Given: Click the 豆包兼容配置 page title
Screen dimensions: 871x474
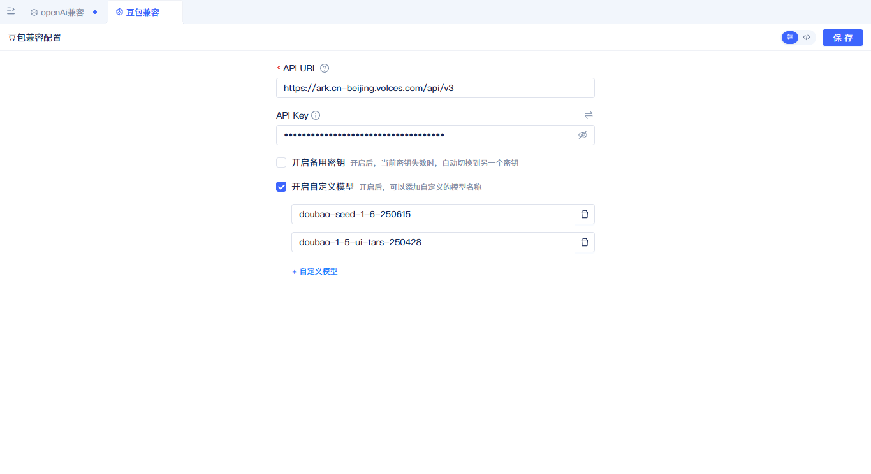Looking at the screenshot, I should pyautogui.click(x=34, y=38).
